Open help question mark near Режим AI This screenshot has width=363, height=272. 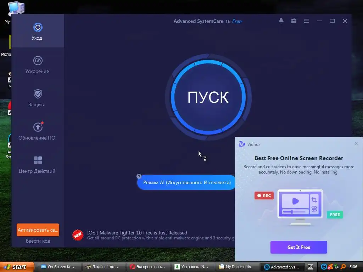(x=139, y=176)
